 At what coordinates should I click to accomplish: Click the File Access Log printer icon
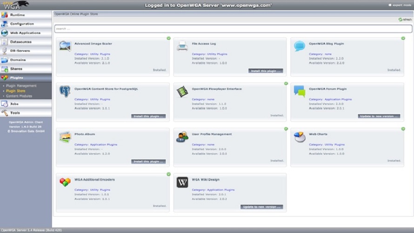click(182, 46)
